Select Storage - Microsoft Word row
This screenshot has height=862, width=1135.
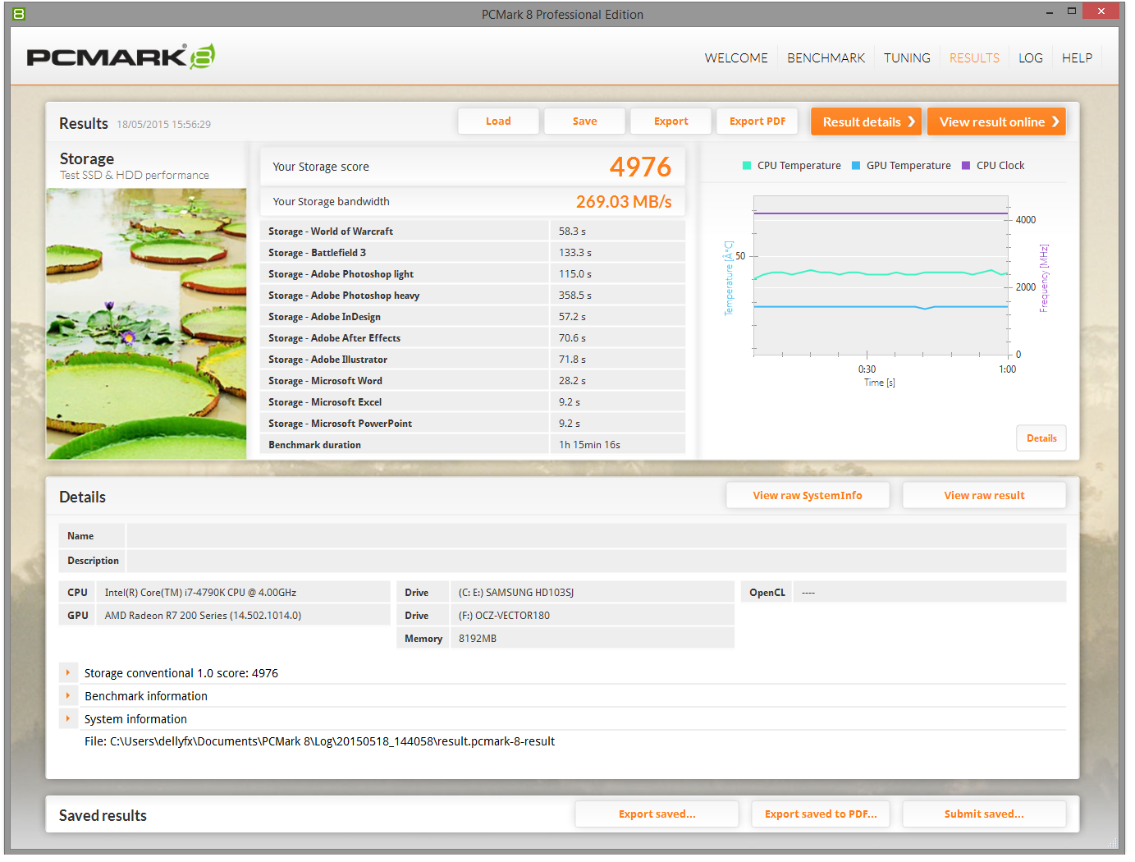click(x=473, y=381)
